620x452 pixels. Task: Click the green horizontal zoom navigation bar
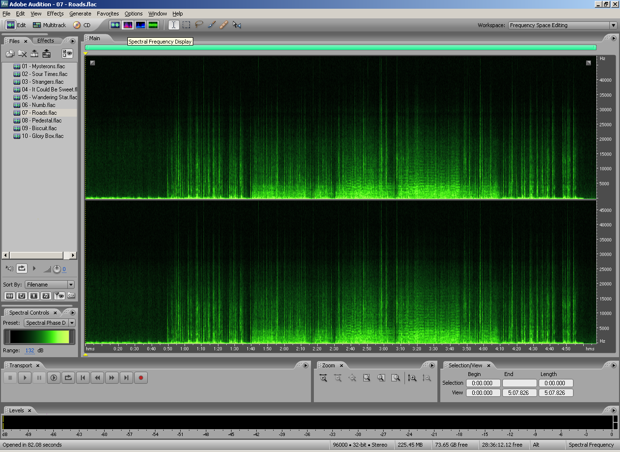tap(341, 47)
